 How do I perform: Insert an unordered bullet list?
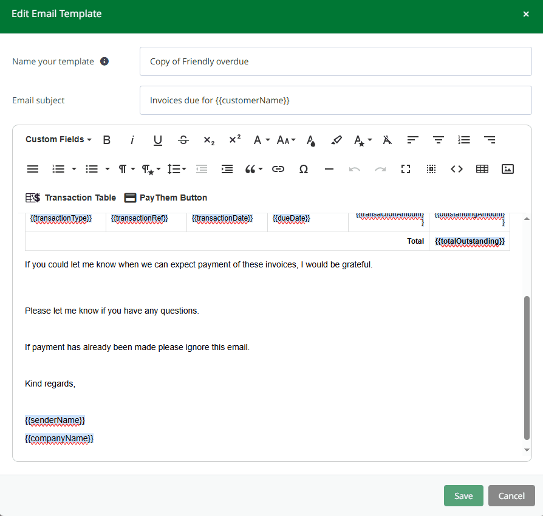click(92, 169)
